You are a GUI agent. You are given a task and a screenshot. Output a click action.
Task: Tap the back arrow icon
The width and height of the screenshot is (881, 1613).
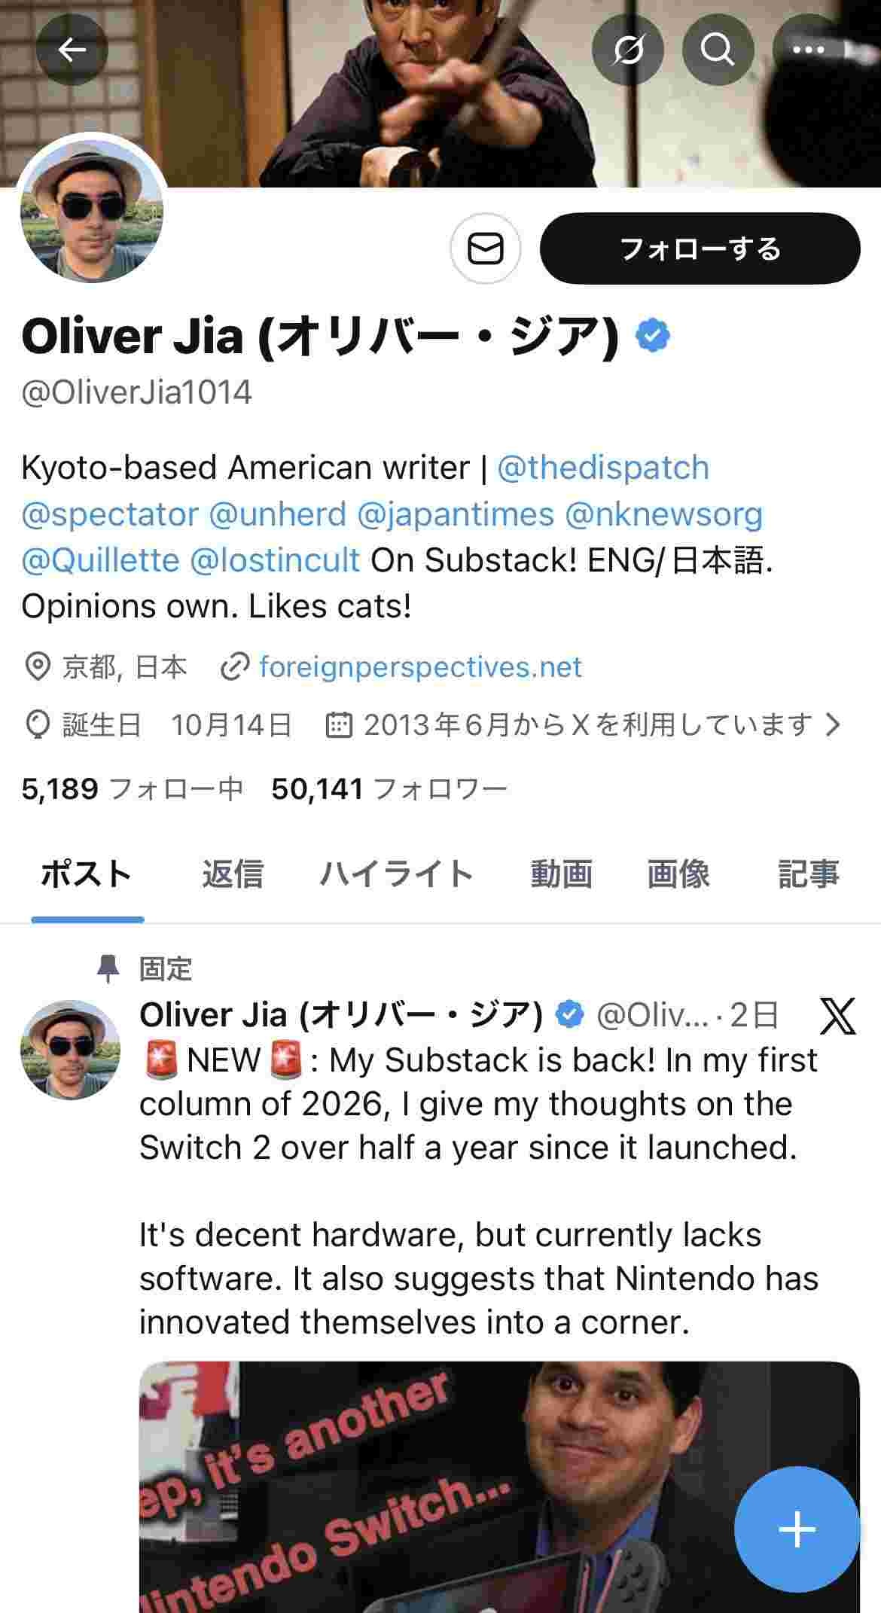pos(72,50)
